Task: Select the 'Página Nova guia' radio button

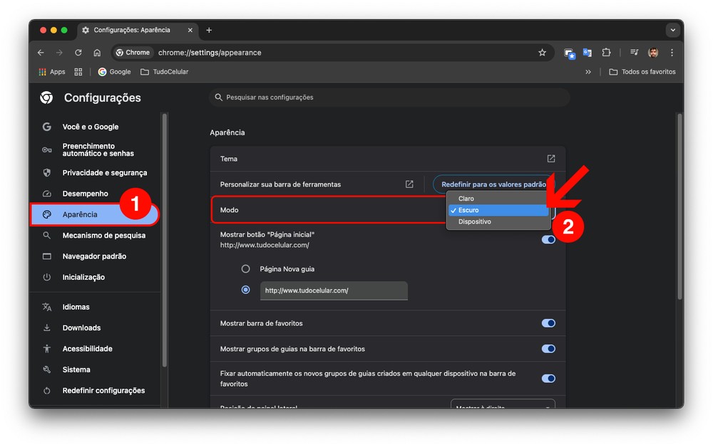Action: coord(246,269)
